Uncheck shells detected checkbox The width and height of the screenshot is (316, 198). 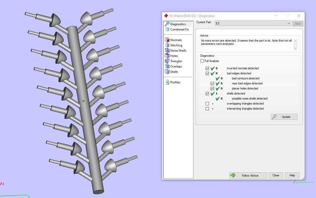coord(207,93)
